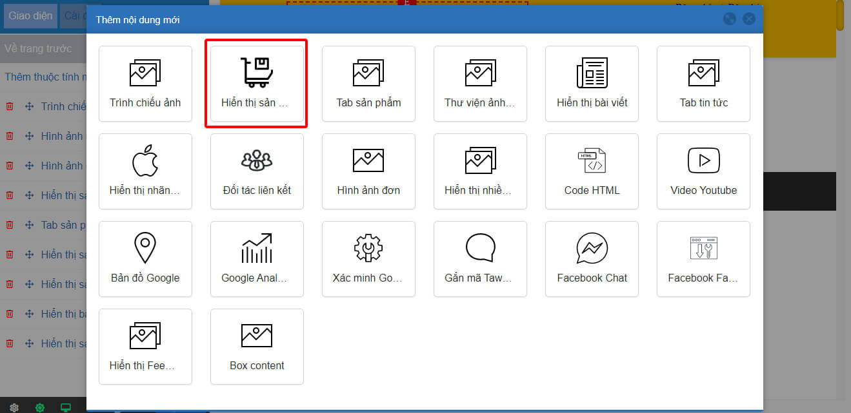This screenshot has height=413, width=851.
Task: Select the Bản đồ Google map pin
Action: [145, 247]
